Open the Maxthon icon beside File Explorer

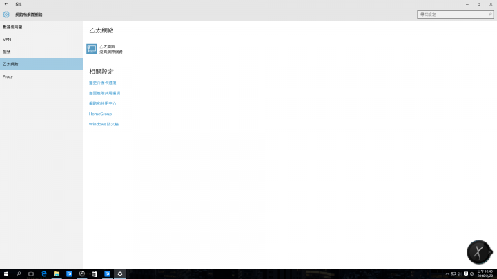(x=69, y=274)
